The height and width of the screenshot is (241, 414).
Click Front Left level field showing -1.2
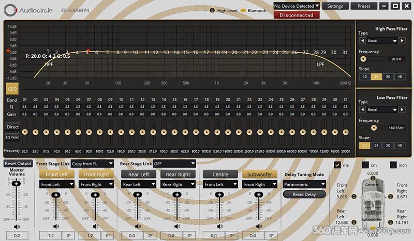[50, 235]
